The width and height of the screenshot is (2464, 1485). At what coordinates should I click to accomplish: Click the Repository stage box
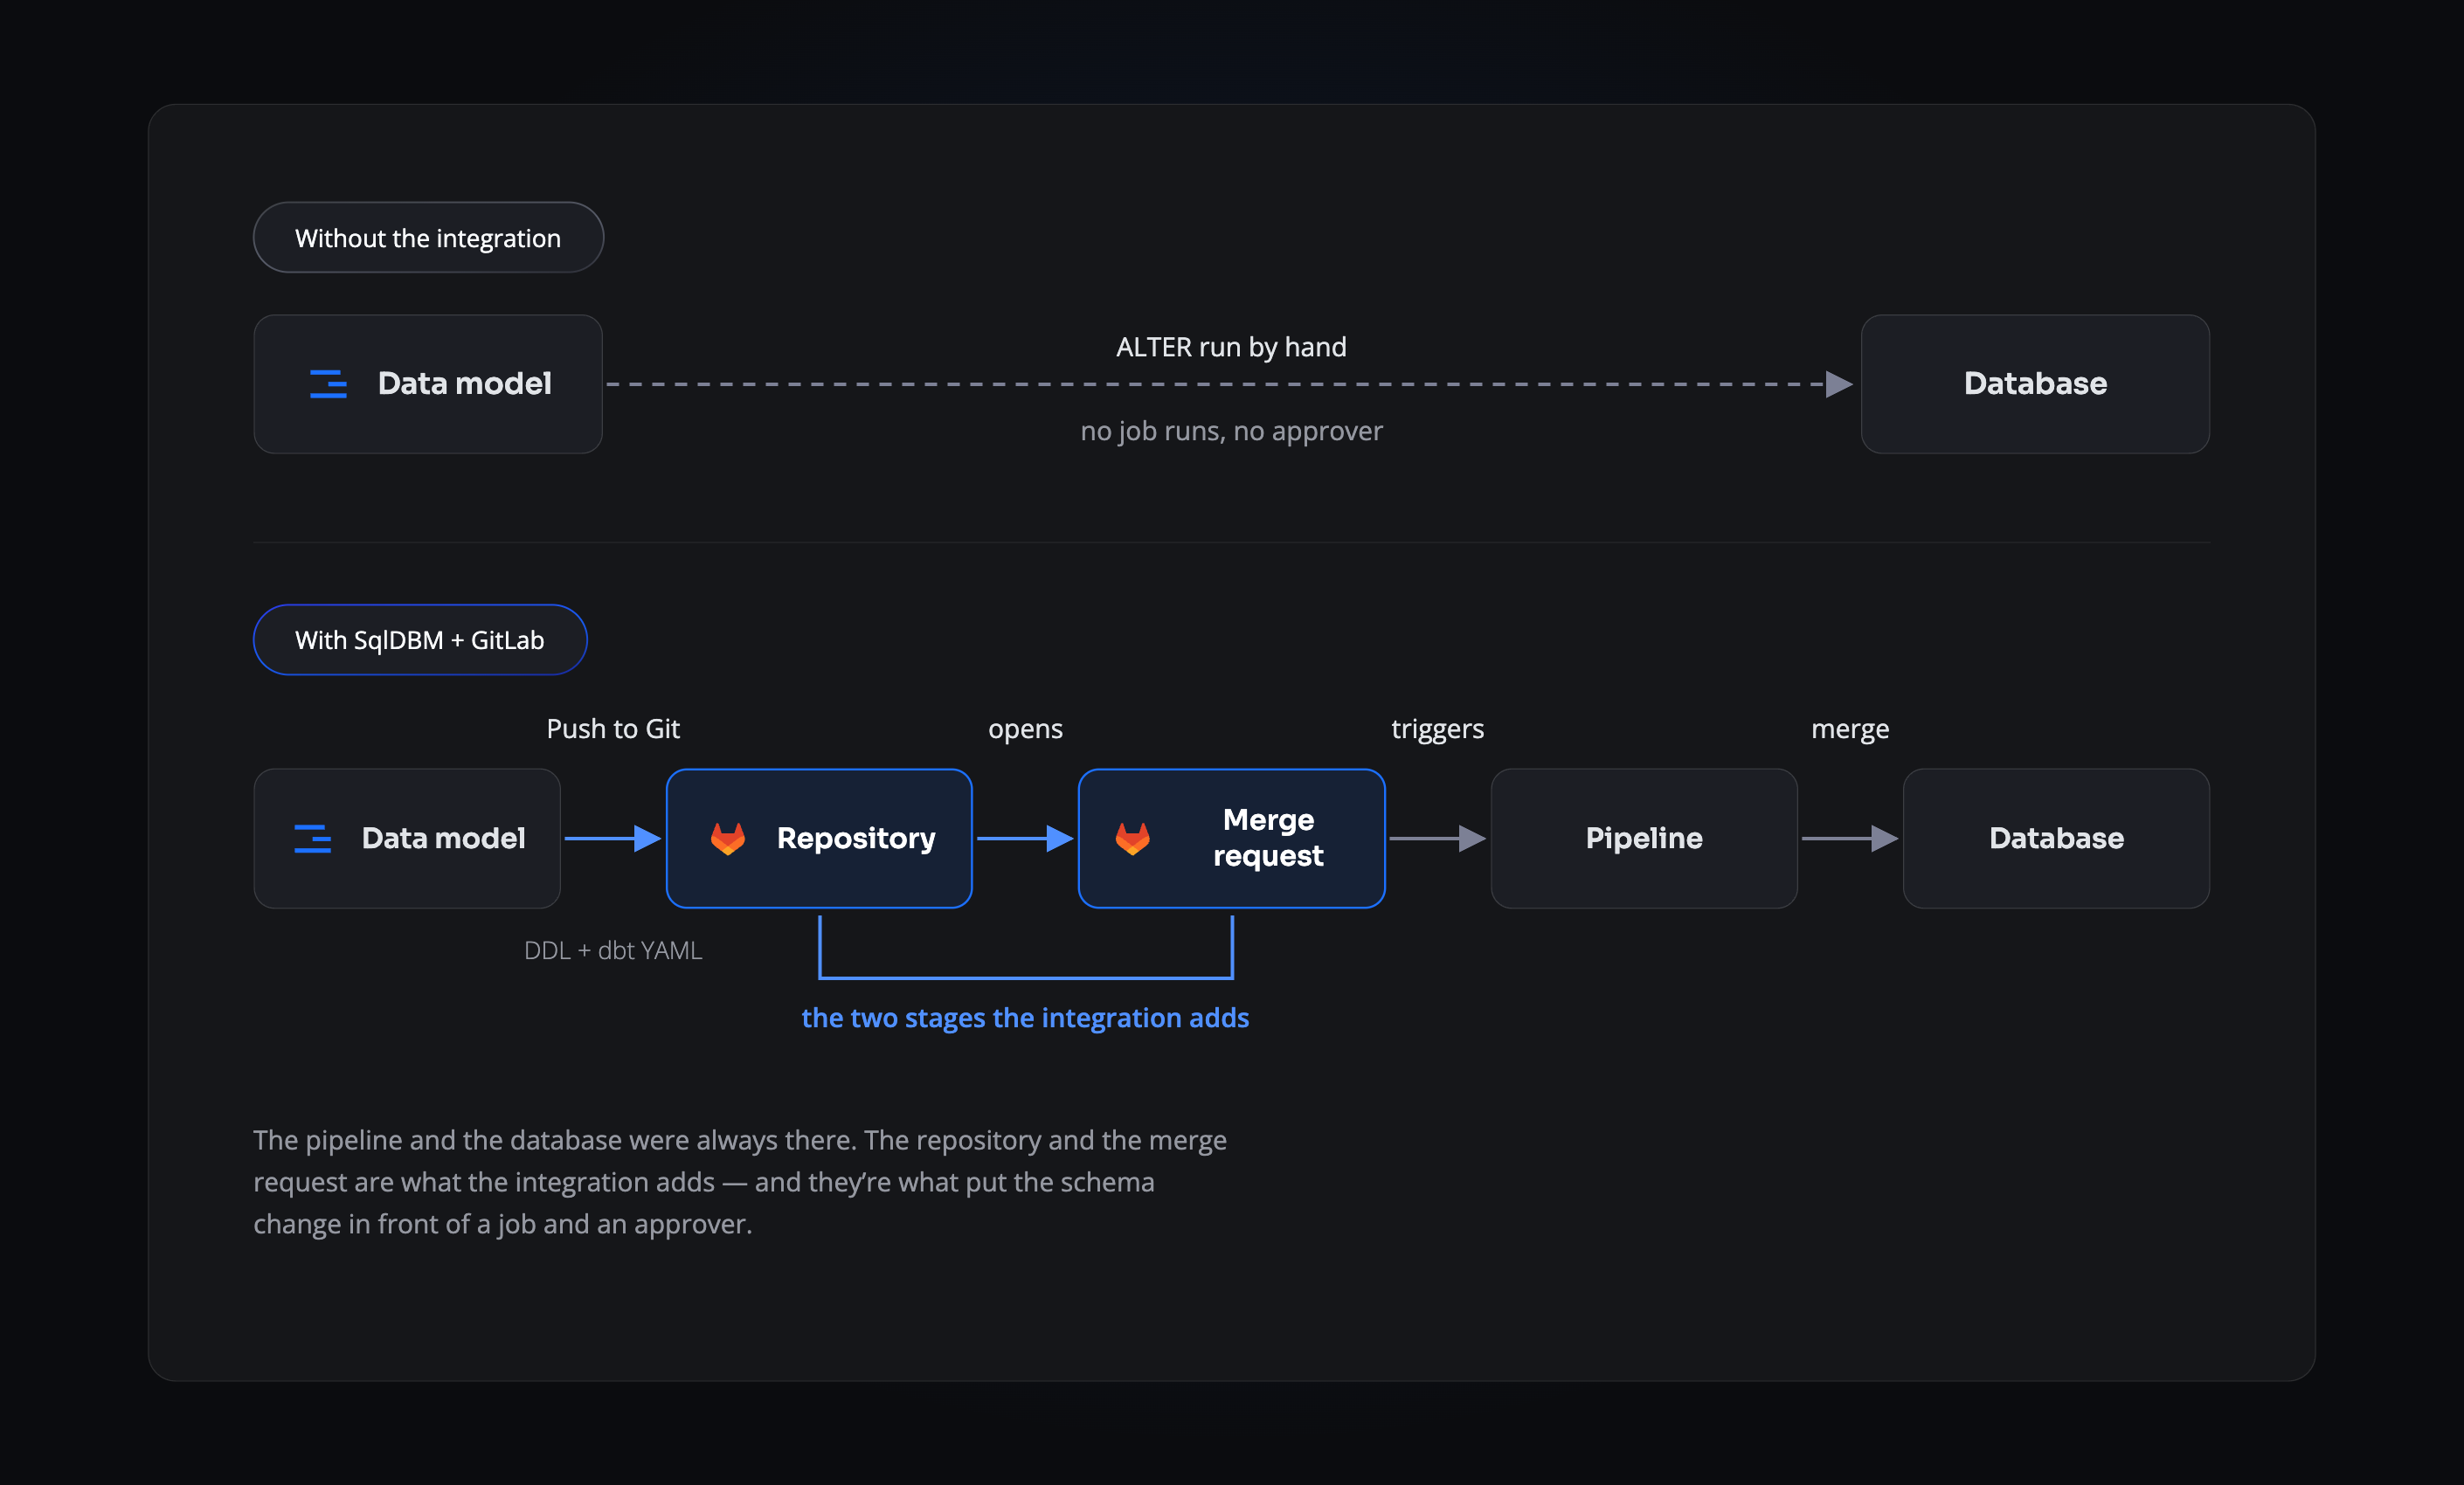pyautogui.click(x=819, y=838)
